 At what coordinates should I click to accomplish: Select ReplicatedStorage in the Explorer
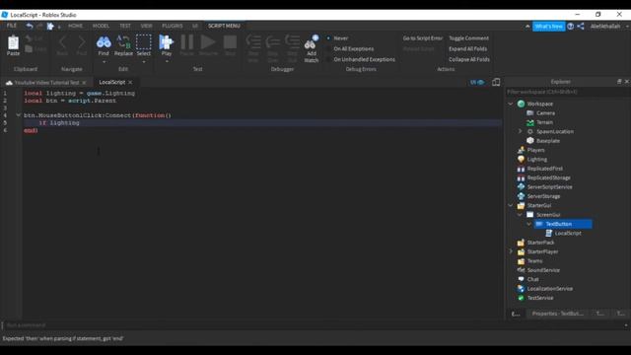coord(548,177)
